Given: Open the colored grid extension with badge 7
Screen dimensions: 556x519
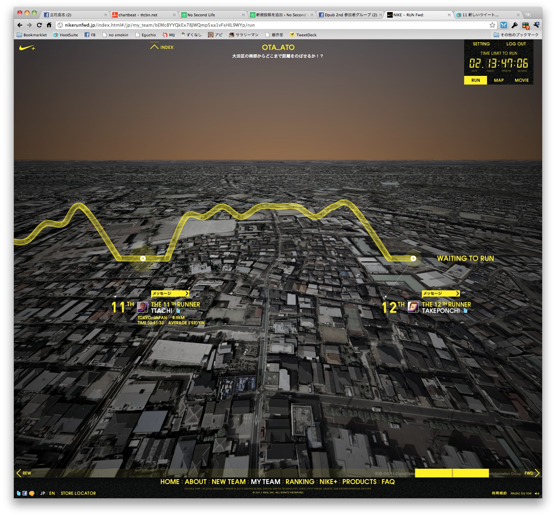Looking at the screenshot, I should (x=525, y=25).
